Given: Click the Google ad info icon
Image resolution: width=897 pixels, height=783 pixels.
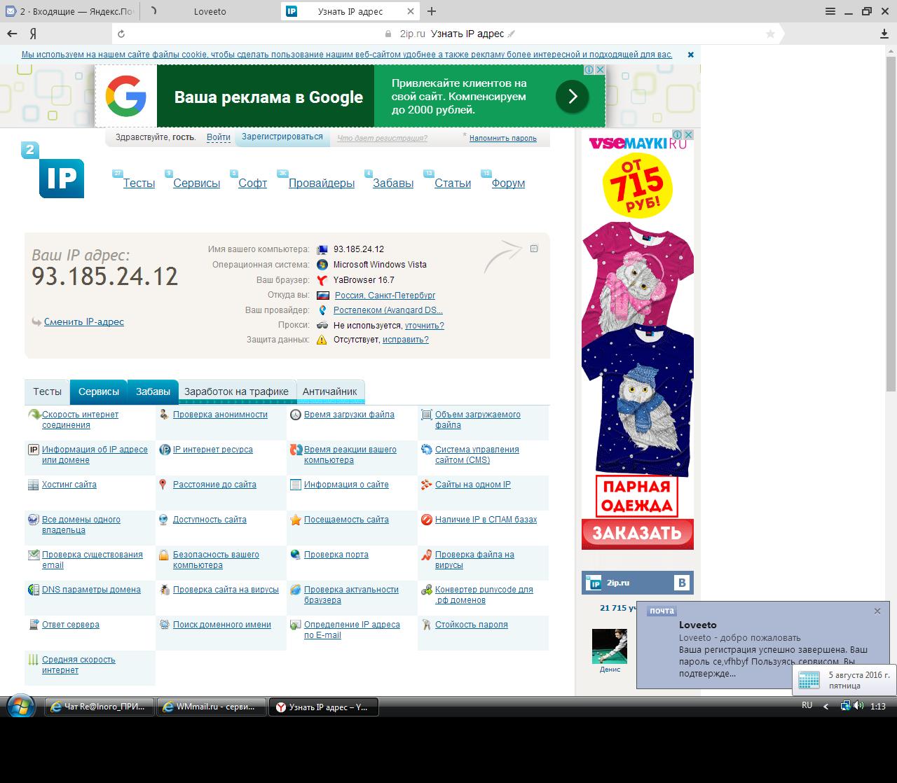Looking at the screenshot, I should point(590,69).
